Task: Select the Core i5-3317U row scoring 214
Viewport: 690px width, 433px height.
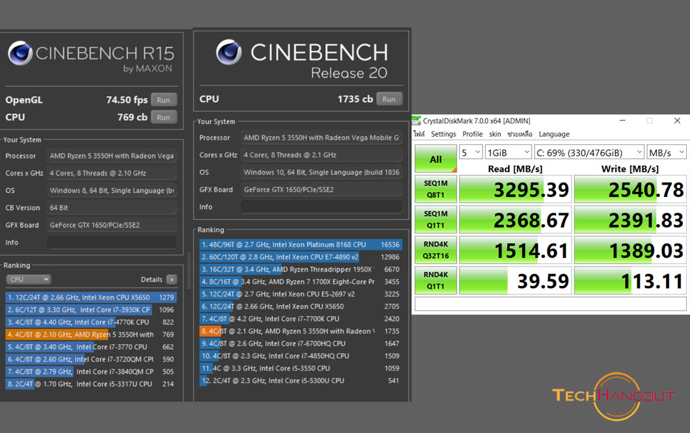Action: pyautogui.click(x=91, y=384)
